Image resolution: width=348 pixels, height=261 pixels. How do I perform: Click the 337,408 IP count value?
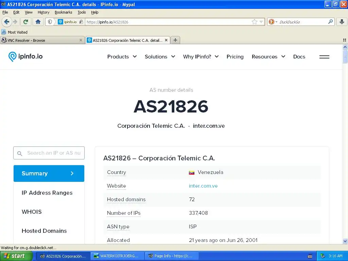coord(198,213)
